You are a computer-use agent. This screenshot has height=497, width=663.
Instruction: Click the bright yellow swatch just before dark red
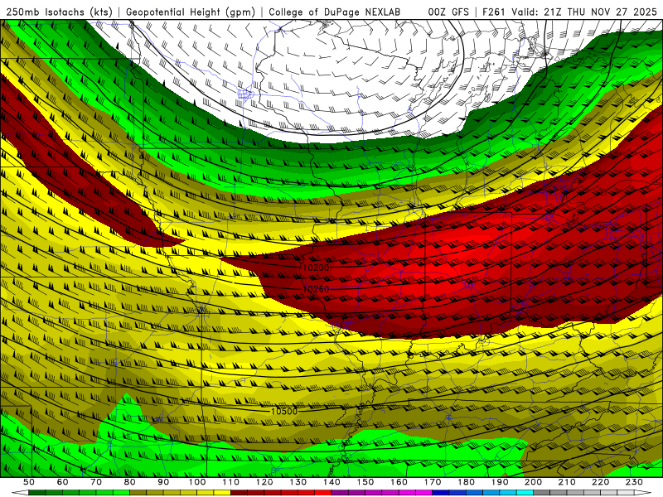[x=222, y=493]
